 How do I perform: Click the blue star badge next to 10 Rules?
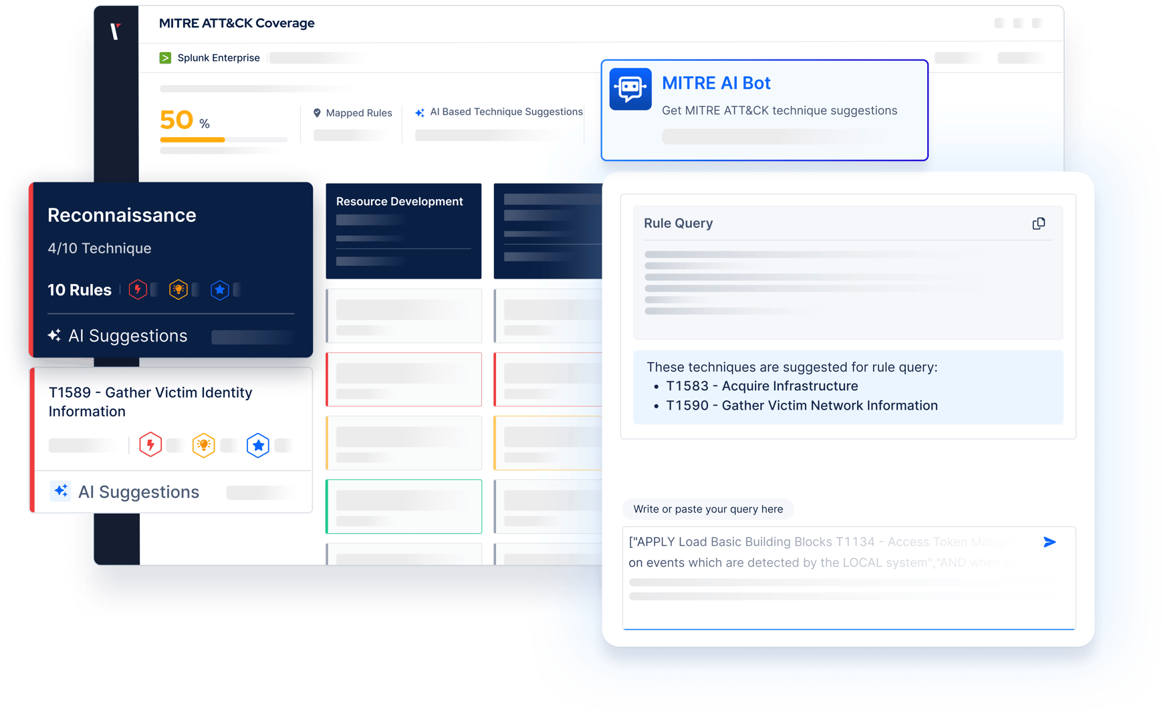pos(221,289)
